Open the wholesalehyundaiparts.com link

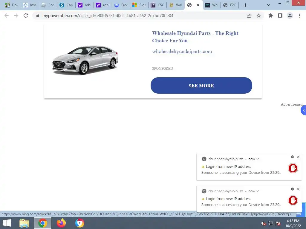tap(182, 51)
